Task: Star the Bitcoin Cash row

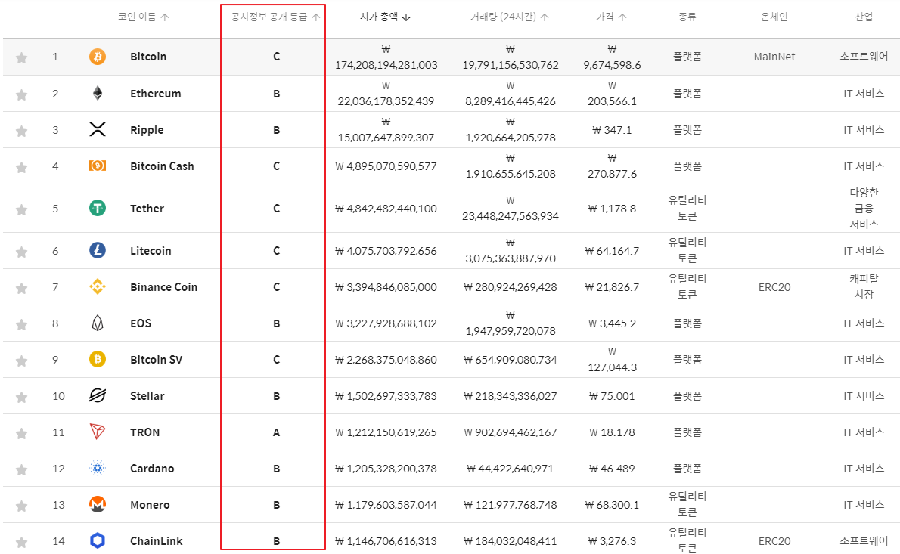Action: pyautogui.click(x=21, y=168)
